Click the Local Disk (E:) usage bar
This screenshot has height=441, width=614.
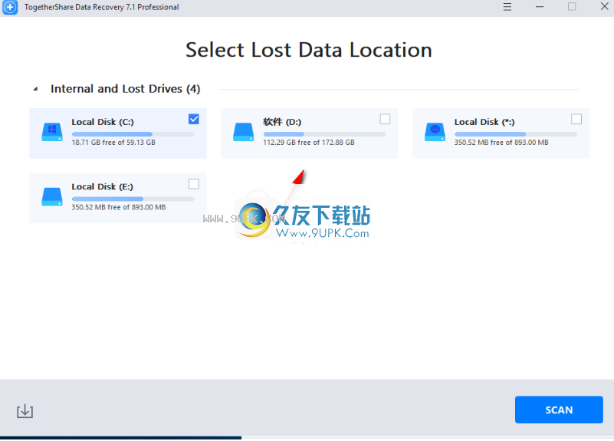(133, 199)
